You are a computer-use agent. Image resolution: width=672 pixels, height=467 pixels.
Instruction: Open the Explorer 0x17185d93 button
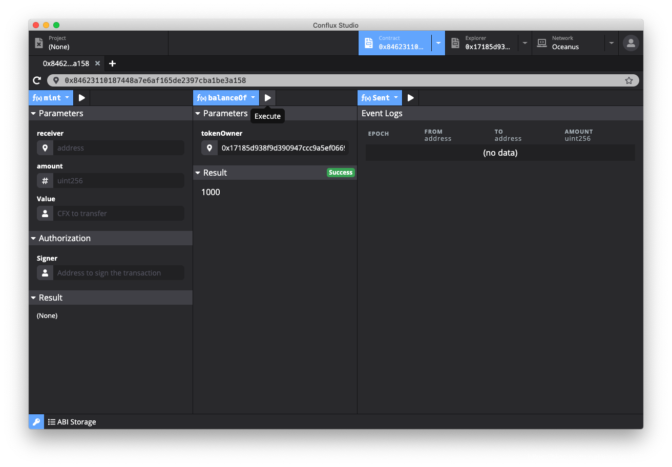[x=481, y=43]
